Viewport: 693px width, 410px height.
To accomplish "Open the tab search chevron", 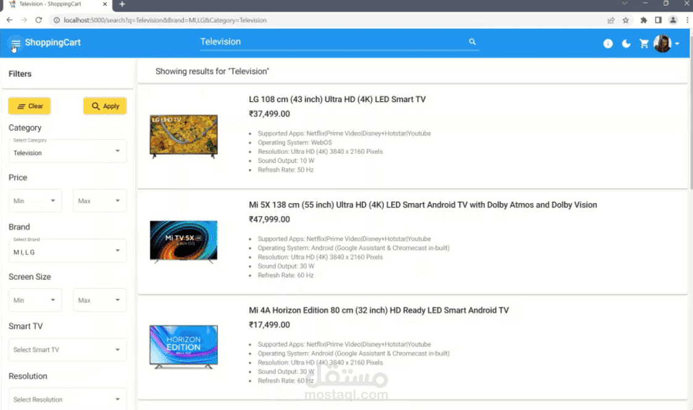I will tap(624, 4).
